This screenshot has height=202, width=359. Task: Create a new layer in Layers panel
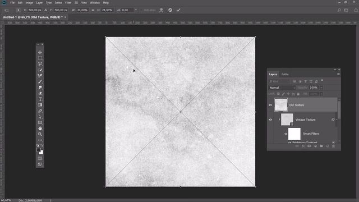pyautogui.click(x=328, y=146)
